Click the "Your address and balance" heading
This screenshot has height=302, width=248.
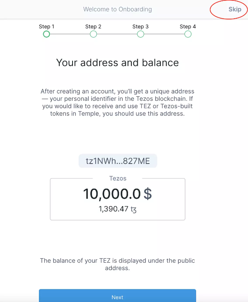(x=118, y=63)
